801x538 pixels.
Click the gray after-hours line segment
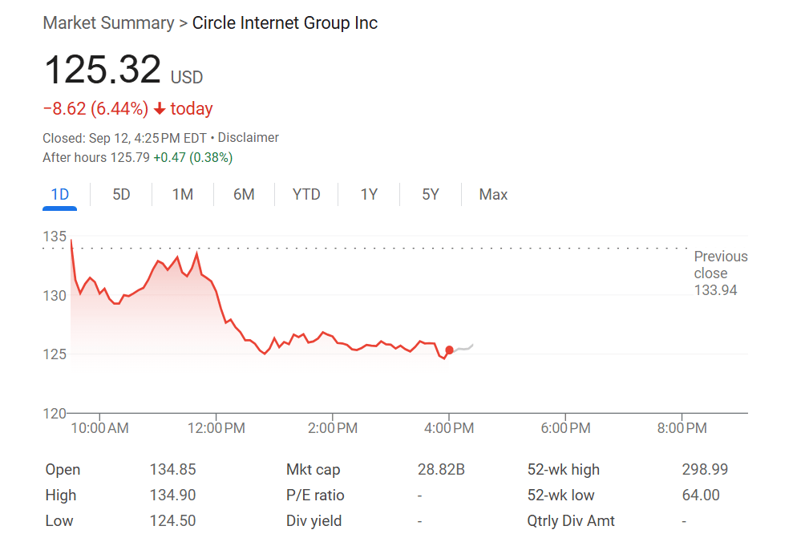point(463,348)
